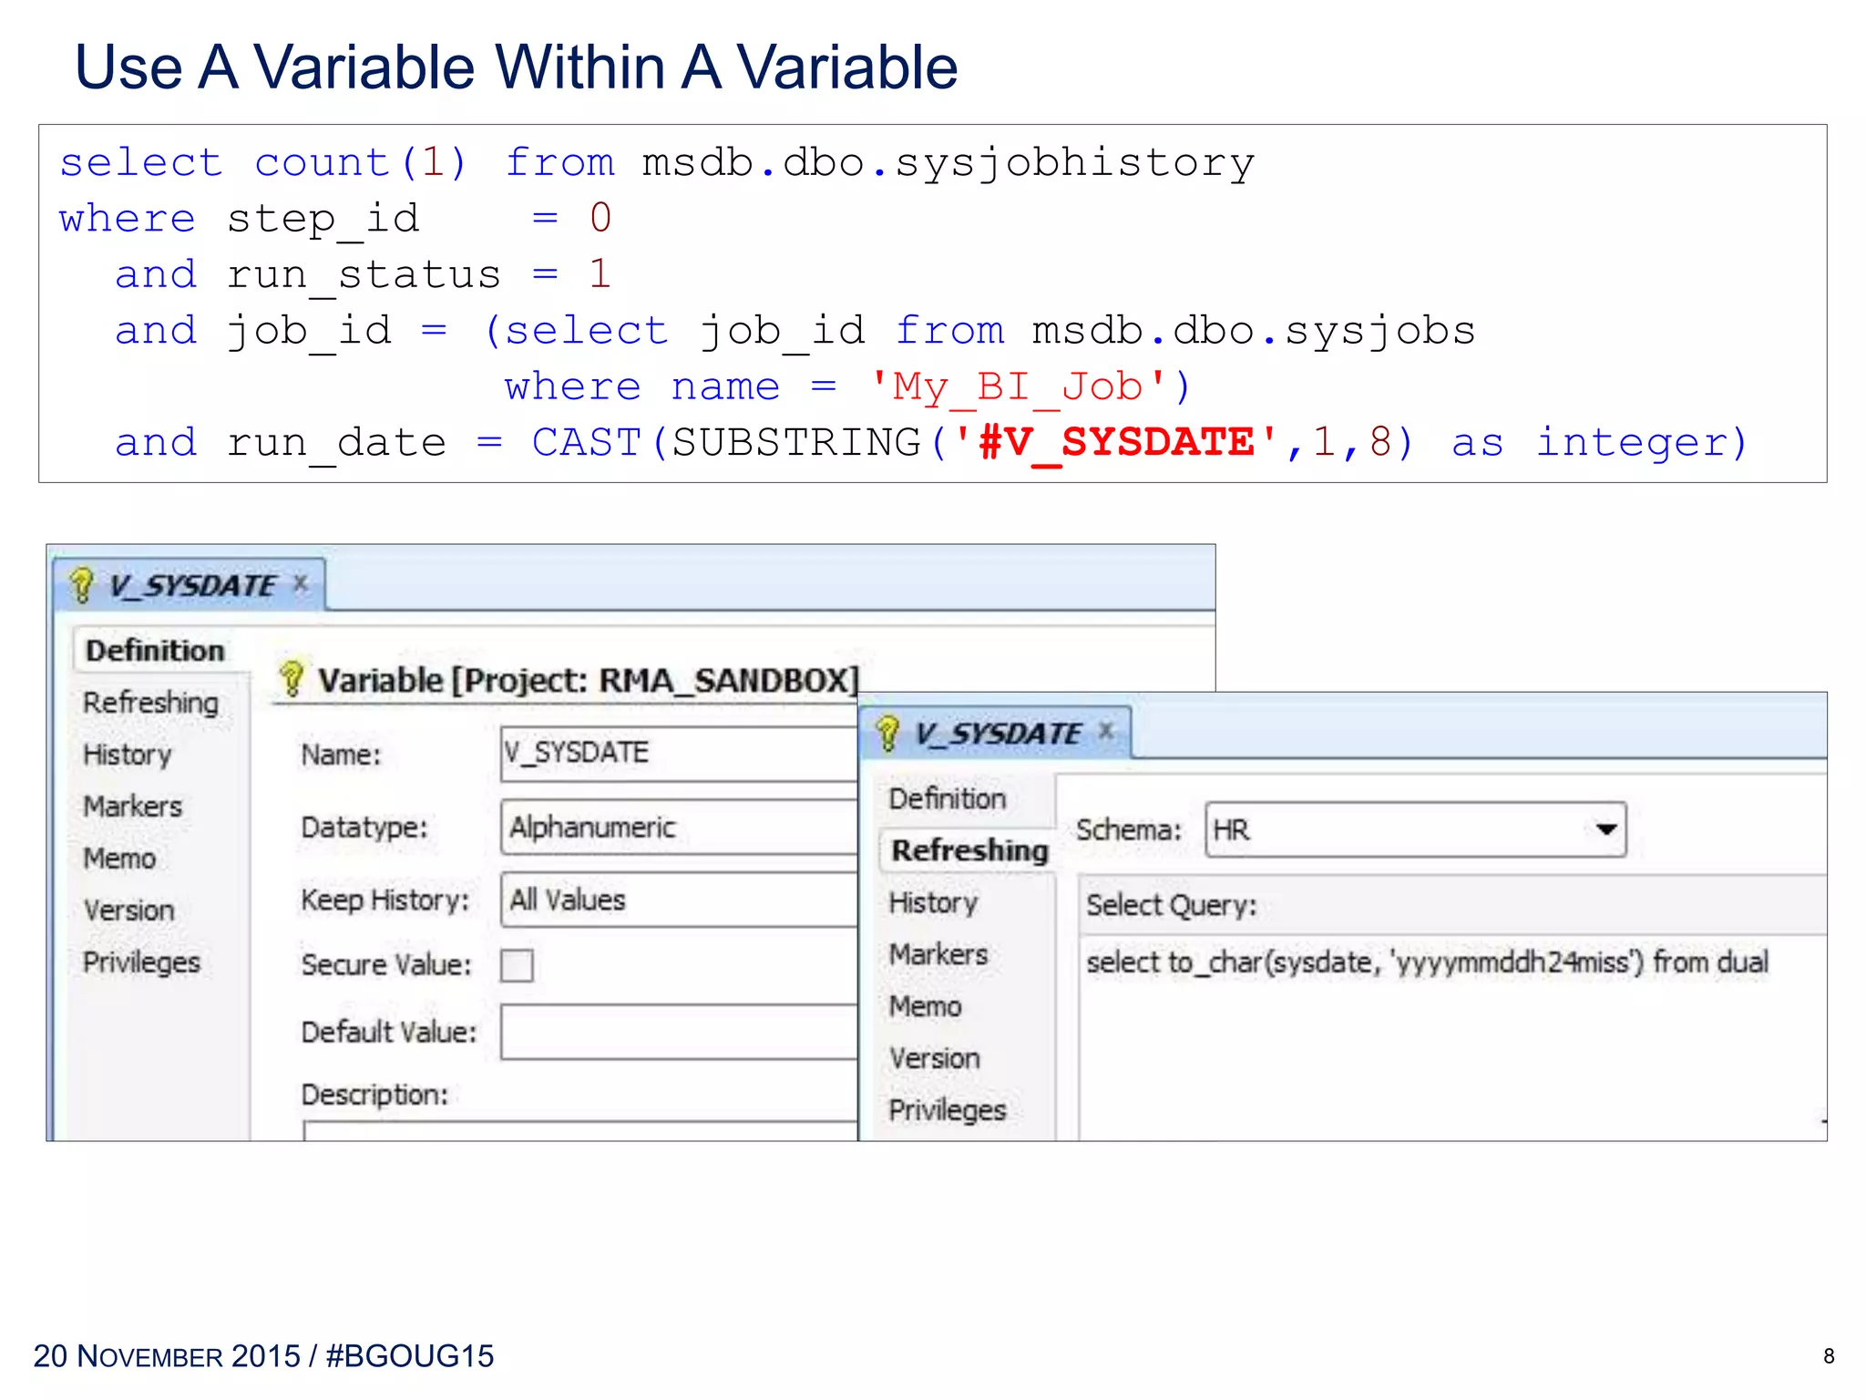Click the empty Default Value field
This screenshot has height=1400, width=1866.
pos(679,1033)
